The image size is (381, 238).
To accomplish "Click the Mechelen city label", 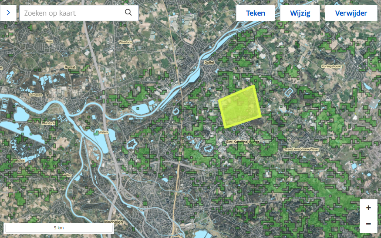I will point(114,222).
